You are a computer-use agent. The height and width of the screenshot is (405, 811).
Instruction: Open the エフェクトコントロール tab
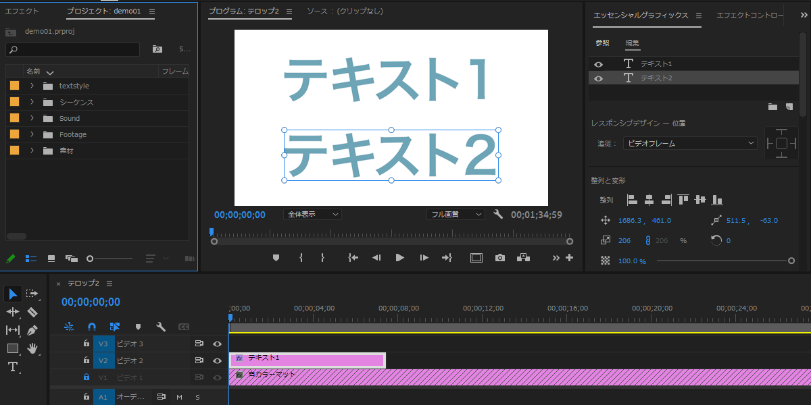[x=750, y=15]
